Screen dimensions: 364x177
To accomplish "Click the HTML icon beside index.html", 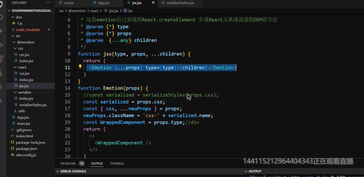I will [x=12, y=136].
